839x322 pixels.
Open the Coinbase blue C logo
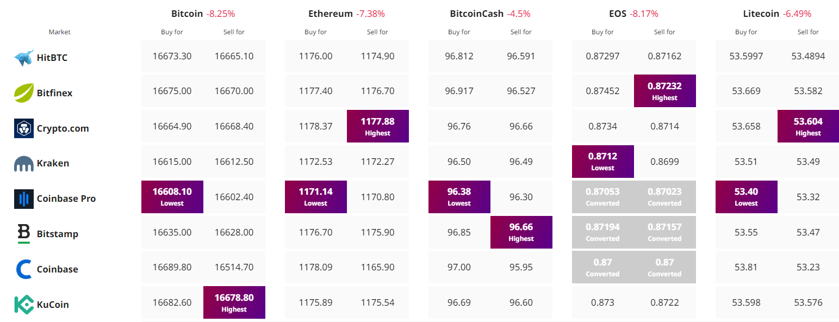coord(24,269)
